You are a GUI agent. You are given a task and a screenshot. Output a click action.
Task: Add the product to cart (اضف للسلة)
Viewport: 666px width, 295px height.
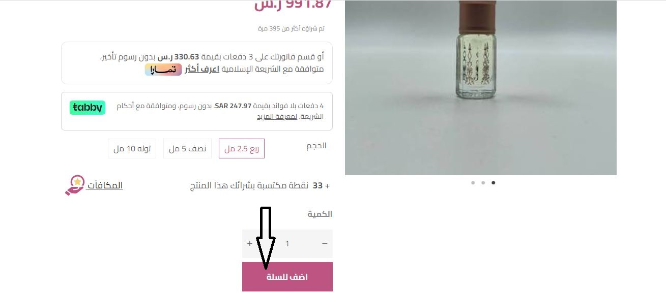287,277
